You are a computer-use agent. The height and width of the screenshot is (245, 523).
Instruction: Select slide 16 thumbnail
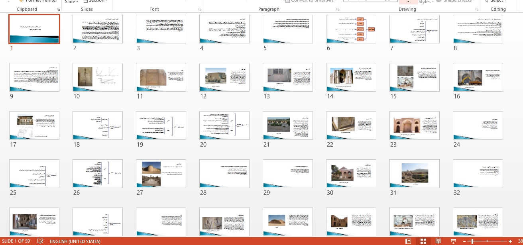[x=478, y=77]
